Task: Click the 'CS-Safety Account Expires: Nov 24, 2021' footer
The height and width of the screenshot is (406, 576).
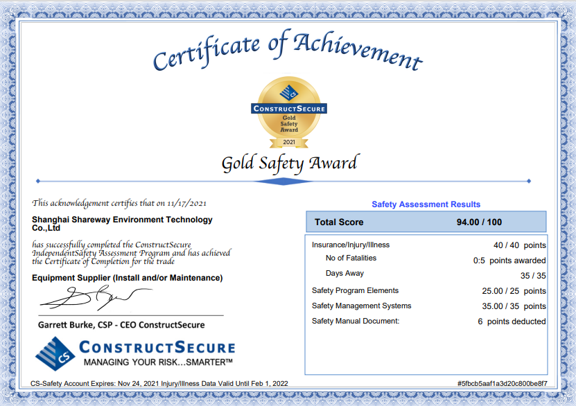Action: click(x=94, y=384)
